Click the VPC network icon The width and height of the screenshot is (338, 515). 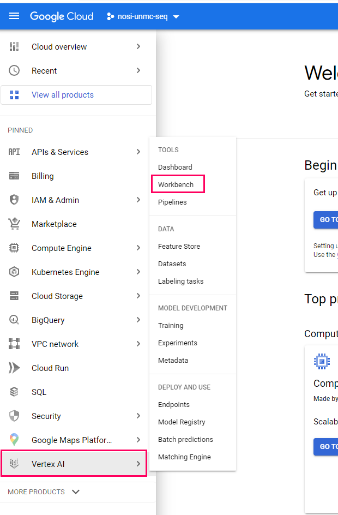[14, 344]
